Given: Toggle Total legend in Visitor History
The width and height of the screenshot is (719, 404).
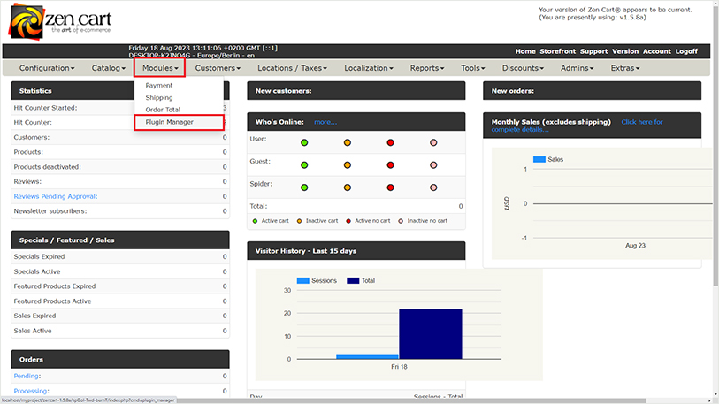Looking at the screenshot, I should pos(361,280).
